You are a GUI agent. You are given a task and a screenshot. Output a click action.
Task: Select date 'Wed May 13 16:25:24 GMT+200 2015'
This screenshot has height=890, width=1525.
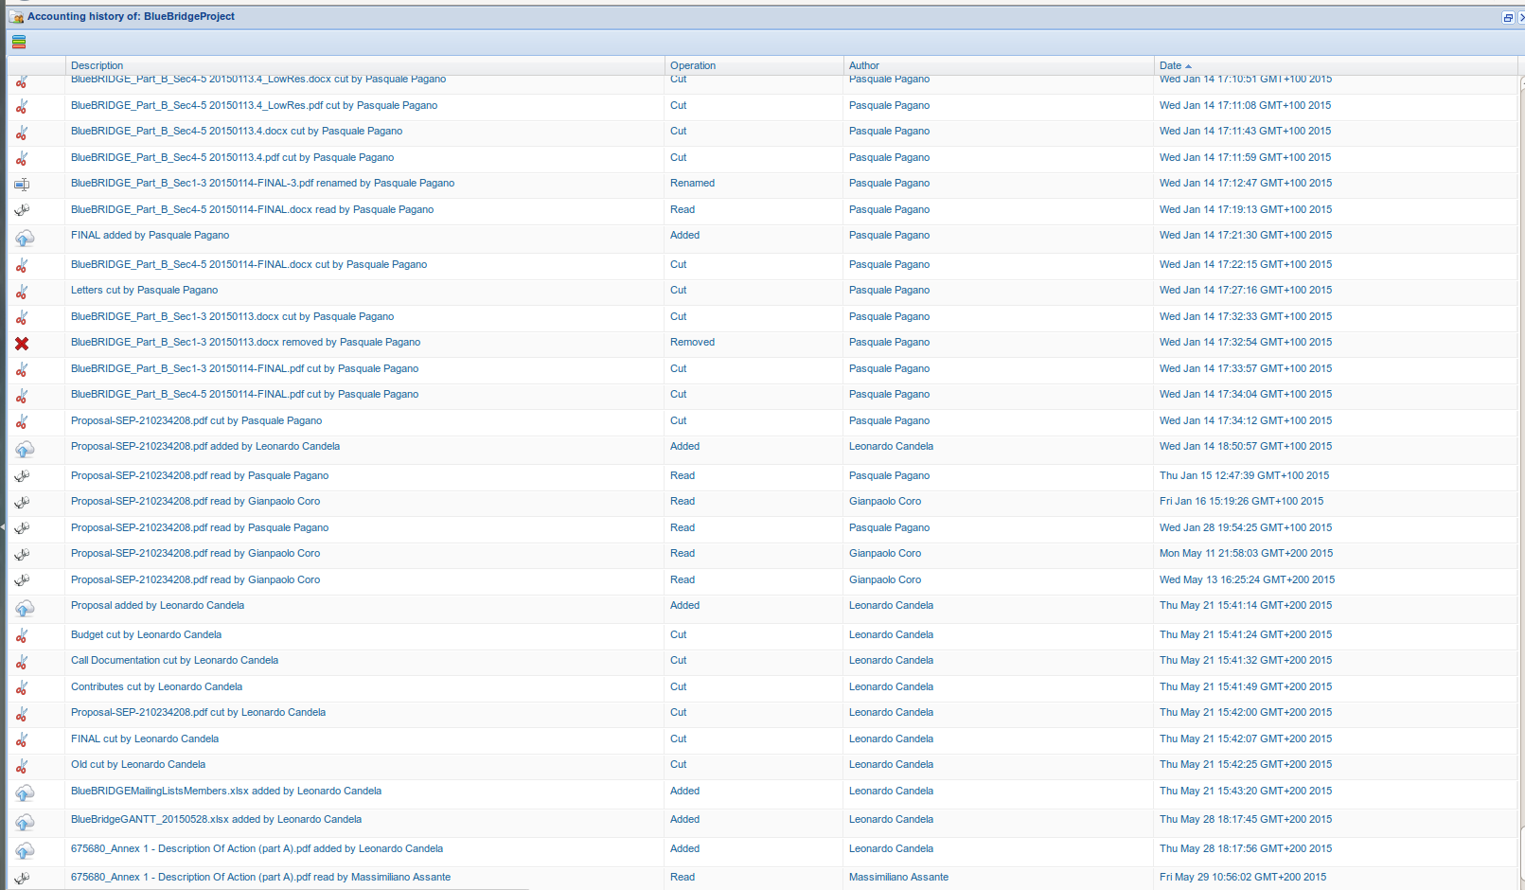tap(1247, 580)
